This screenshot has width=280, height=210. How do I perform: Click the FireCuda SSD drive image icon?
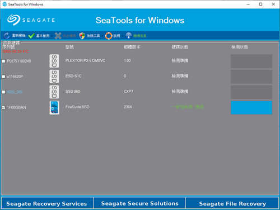54,107
